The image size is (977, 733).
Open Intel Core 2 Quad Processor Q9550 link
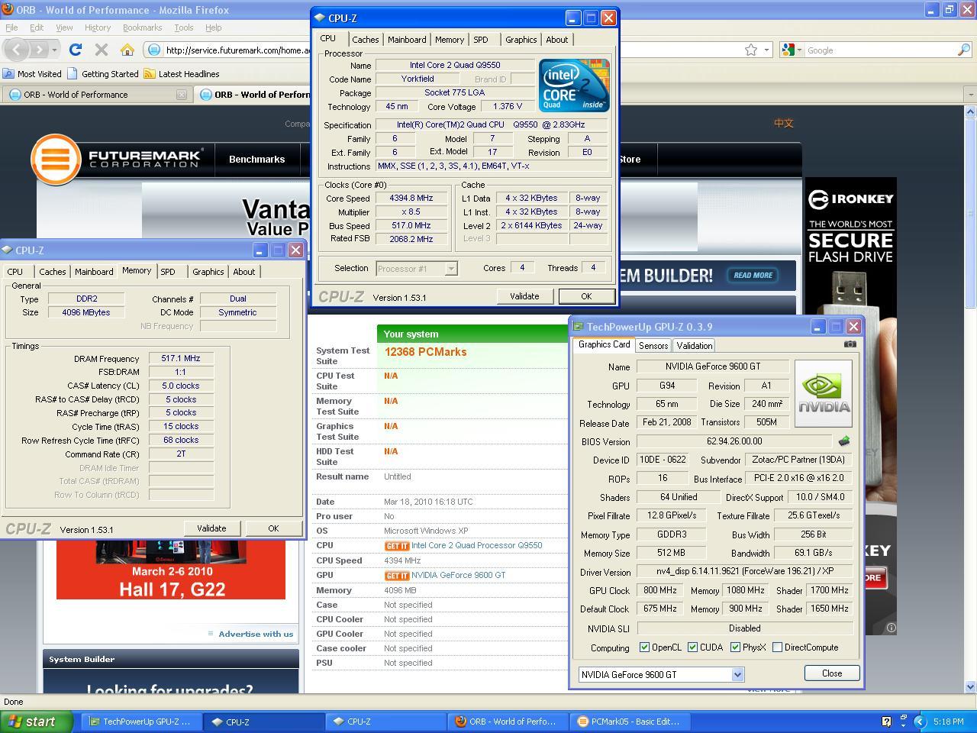pos(476,546)
